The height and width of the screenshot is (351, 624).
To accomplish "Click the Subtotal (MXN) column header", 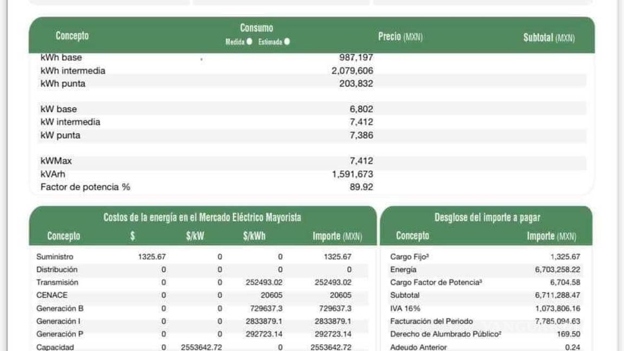I will [x=550, y=36].
